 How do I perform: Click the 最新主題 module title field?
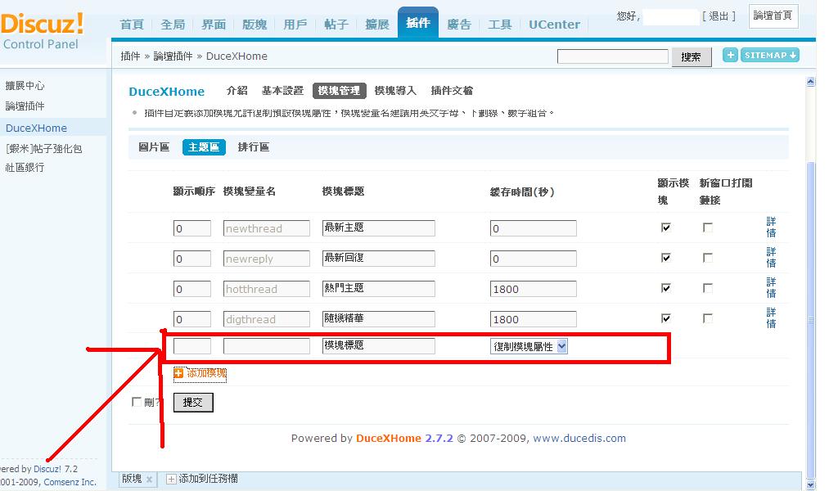(378, 228)
